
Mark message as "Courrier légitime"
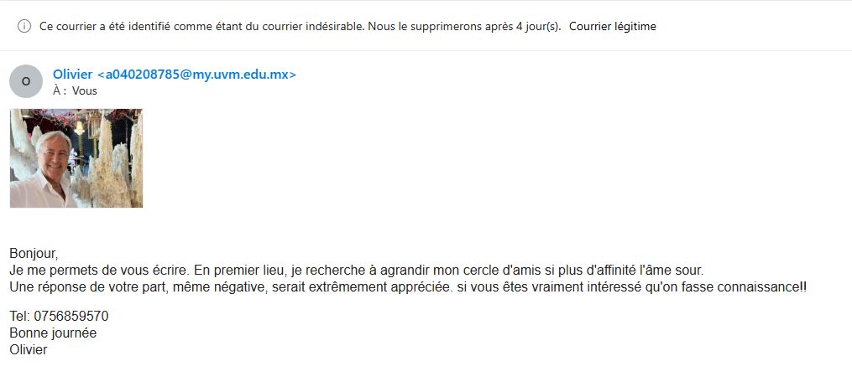coord(612,26)
